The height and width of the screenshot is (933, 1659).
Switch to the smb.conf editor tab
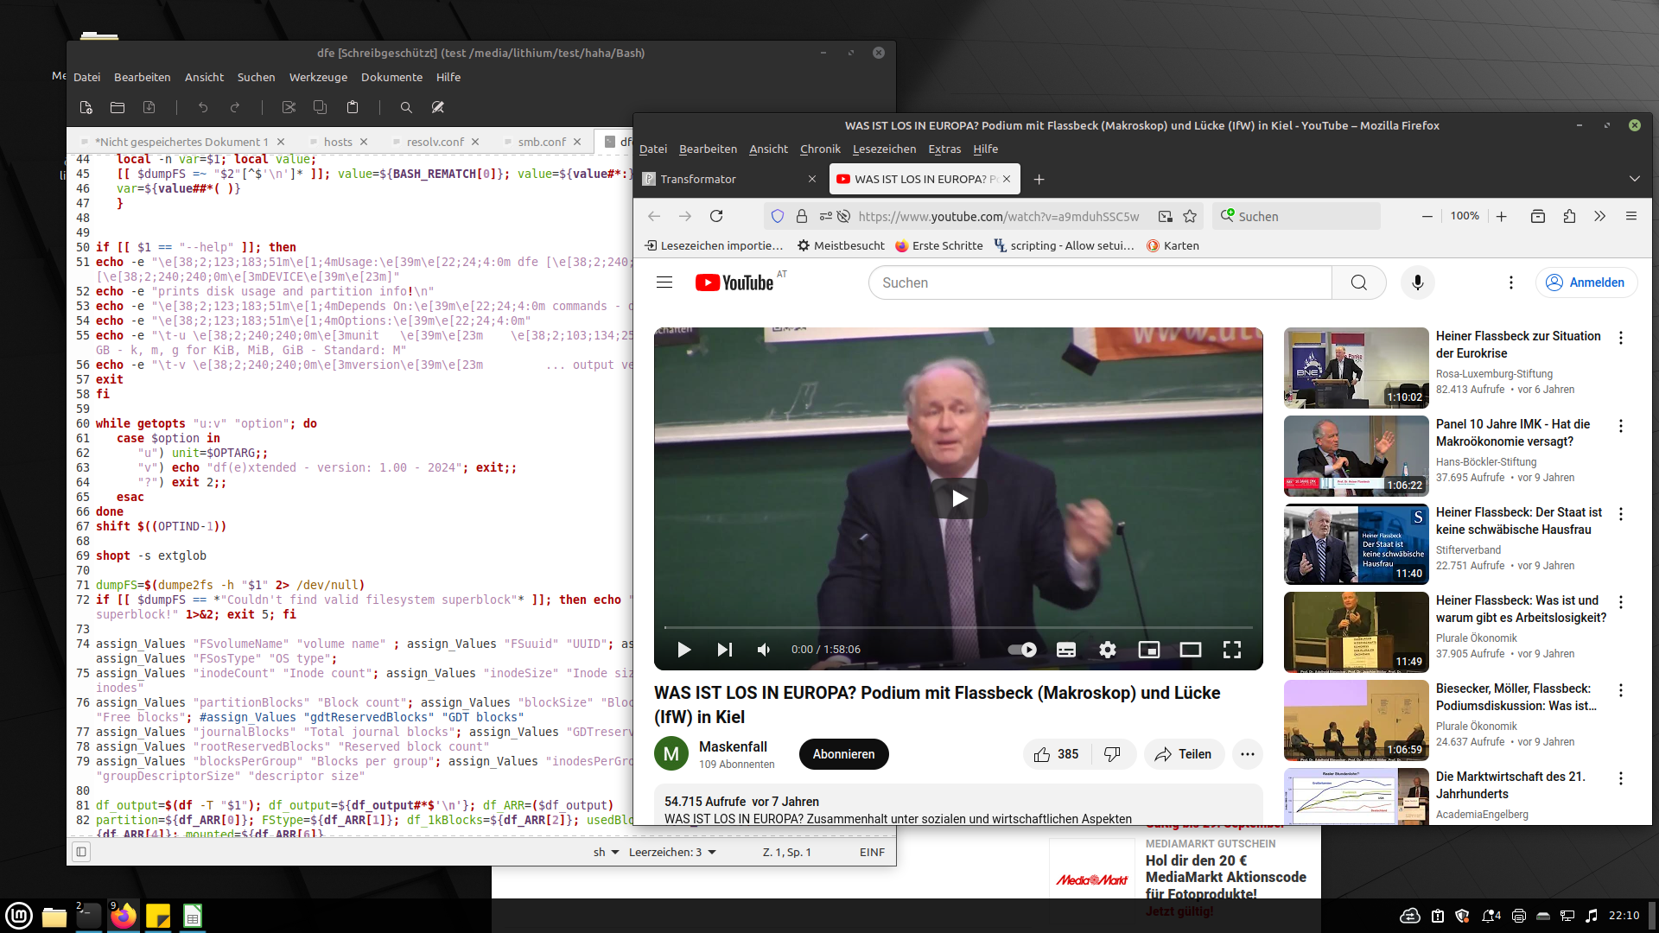pyautogui.click(x=542, y=143)
